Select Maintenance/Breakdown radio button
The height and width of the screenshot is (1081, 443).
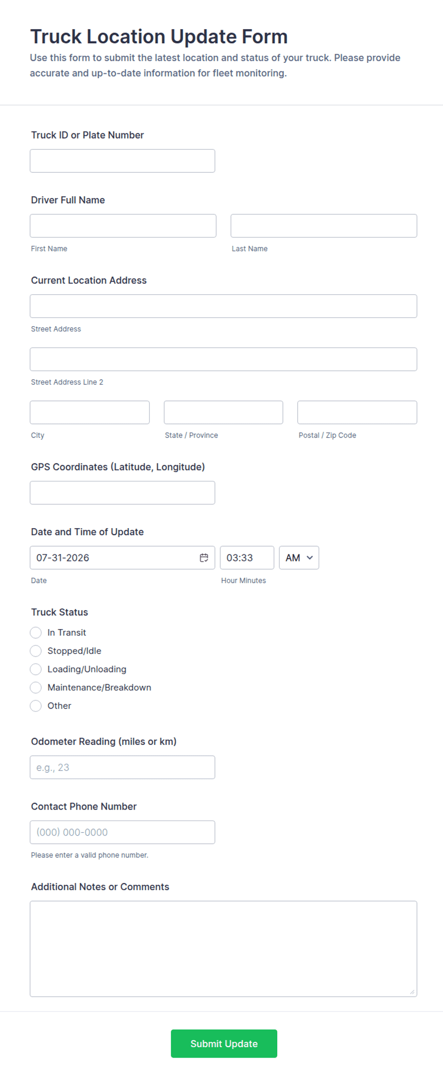[x=36, y=688]
